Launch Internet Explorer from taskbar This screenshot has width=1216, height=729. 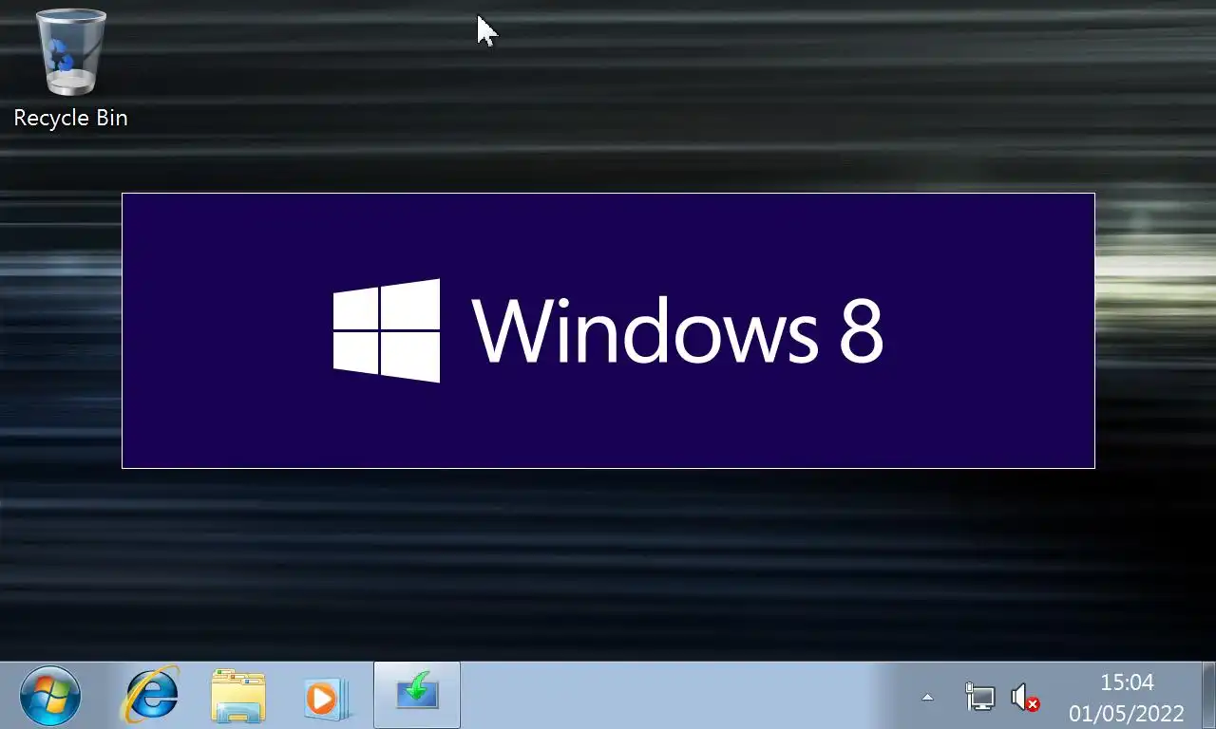pos(152,696)
